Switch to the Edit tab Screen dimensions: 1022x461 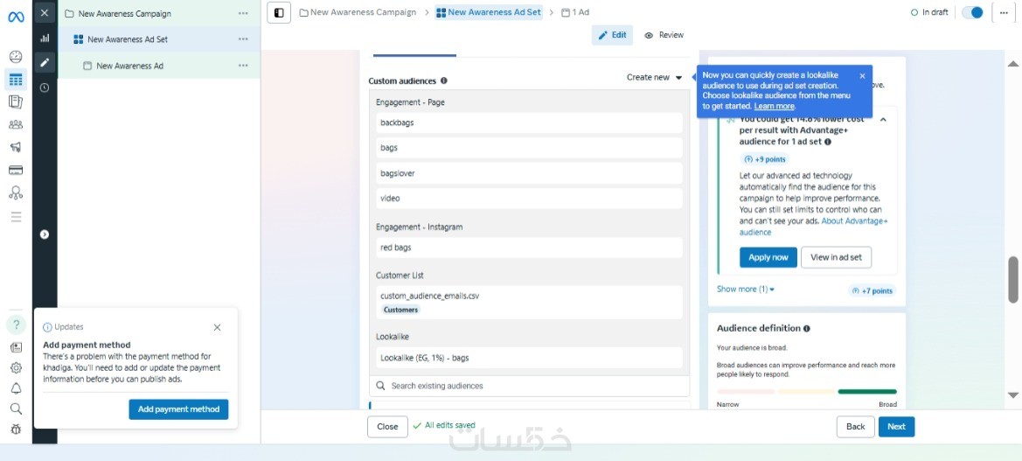612,35
